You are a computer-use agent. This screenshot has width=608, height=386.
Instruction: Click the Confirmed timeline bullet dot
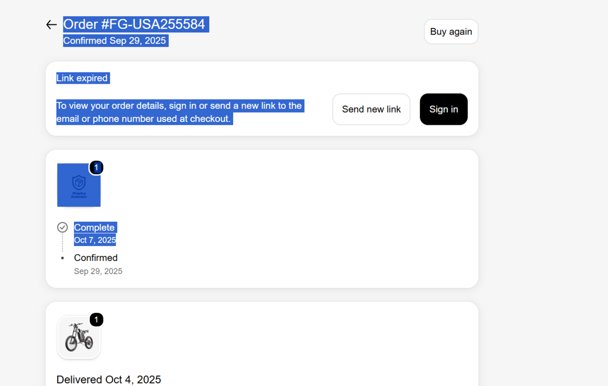(x=62, y=258)
